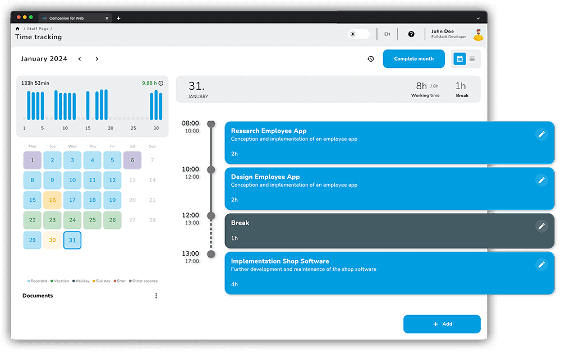561x355 pixels.
Task: Click the pencil icon on Break entry
Action: click(x=541, y=226)
